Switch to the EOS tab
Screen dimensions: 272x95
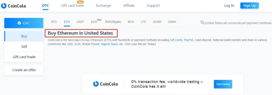click(94, 22)
